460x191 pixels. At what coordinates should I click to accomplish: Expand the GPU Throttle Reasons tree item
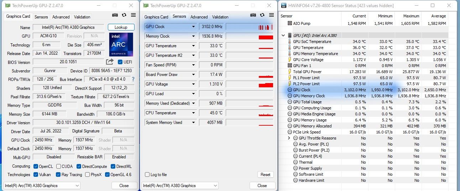(289, 138)
